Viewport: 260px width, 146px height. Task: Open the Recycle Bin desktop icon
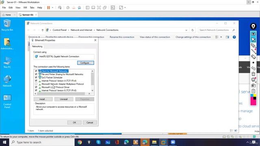coord(7,25)
